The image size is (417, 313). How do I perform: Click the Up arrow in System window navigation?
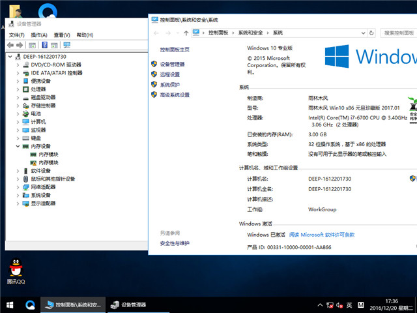click(x=186, y=33)
